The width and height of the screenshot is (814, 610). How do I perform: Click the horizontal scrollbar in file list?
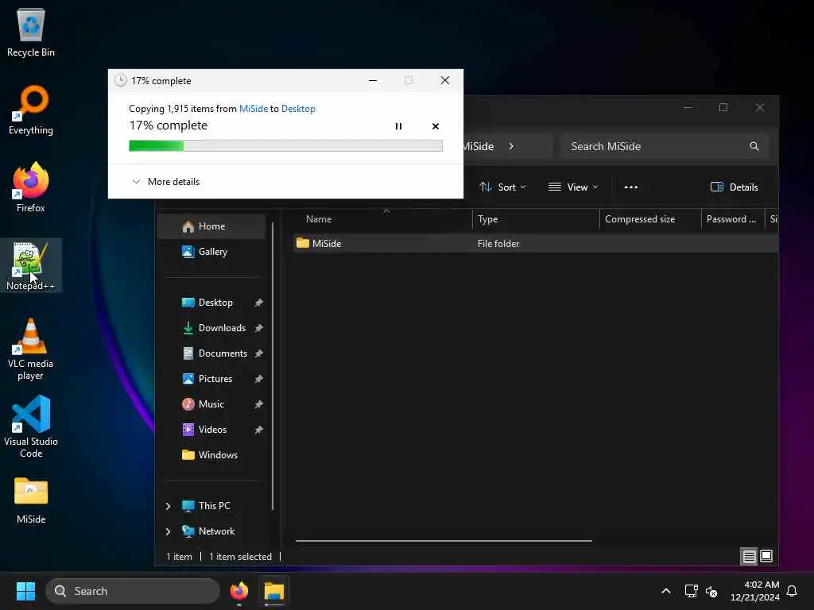(x=444, y=540)
